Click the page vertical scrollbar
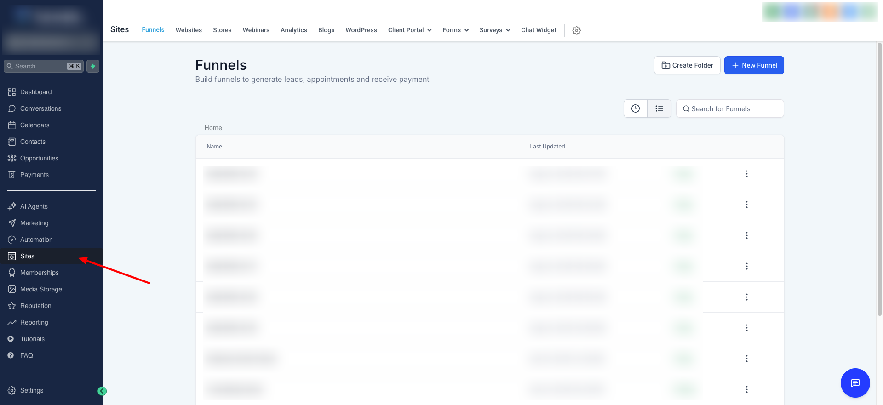The image size is (883, 405). 879,179
